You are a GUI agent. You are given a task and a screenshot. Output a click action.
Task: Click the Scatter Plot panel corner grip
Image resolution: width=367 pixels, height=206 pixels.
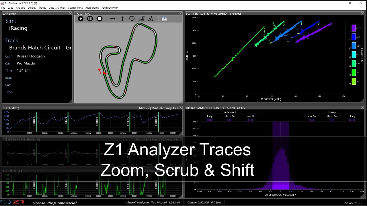362,100
